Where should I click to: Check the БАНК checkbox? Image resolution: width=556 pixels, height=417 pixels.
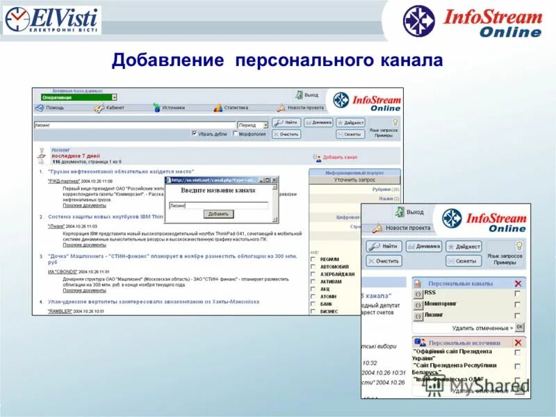[313, 304]
